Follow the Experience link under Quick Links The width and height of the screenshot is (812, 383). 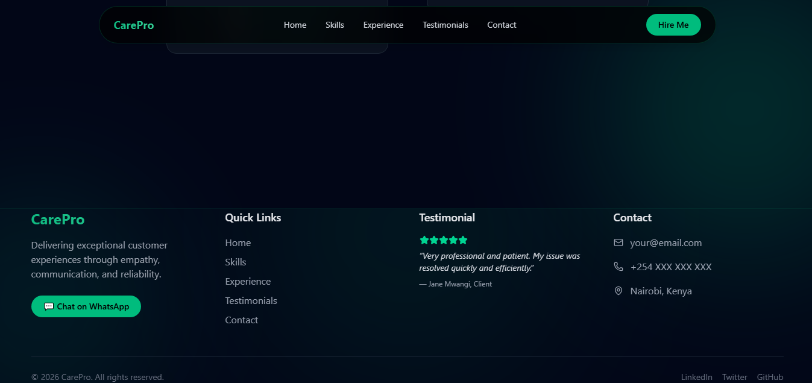pos(248,281)
